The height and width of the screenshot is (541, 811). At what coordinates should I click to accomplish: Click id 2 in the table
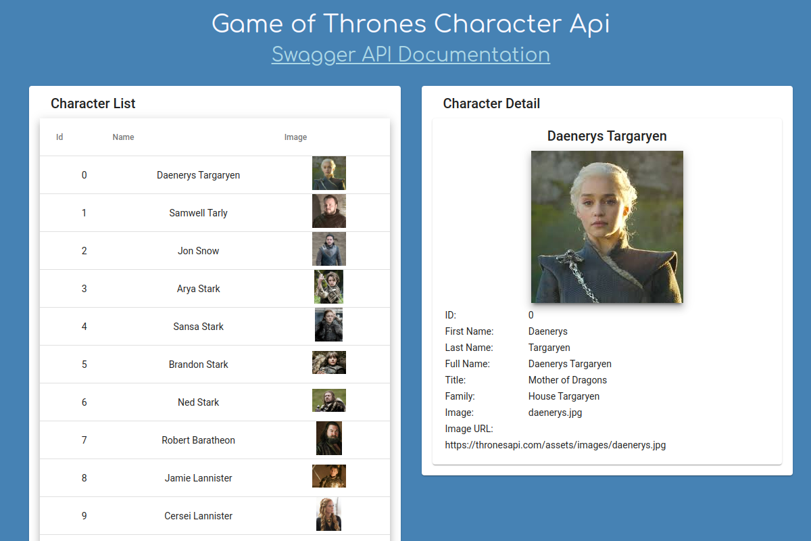(84, 251)
